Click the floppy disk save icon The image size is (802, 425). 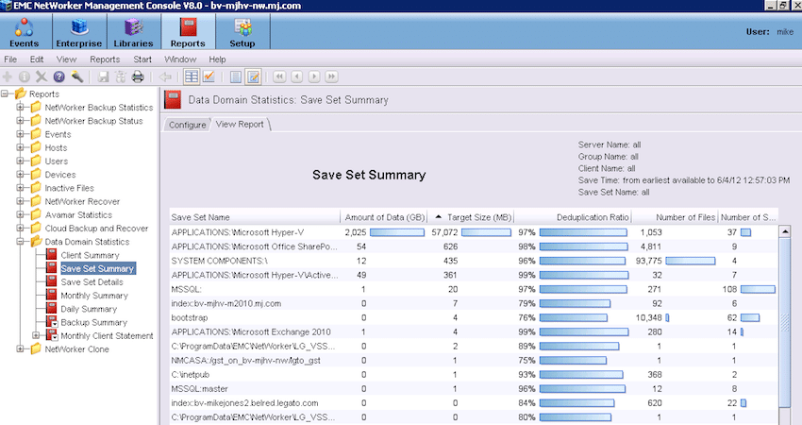click(x=104, y=76)
